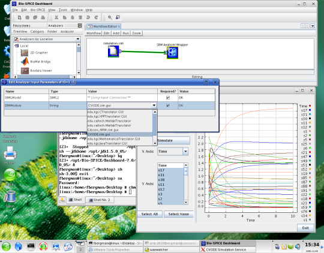Click the magnifier search icon in toolbar
This screenshot has width=324, height=253.
point(110,17)
